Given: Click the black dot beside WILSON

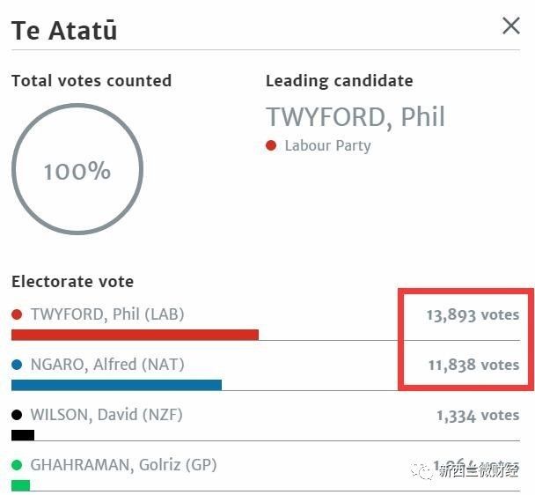Looking at the screenshot, I should [17, 415].
